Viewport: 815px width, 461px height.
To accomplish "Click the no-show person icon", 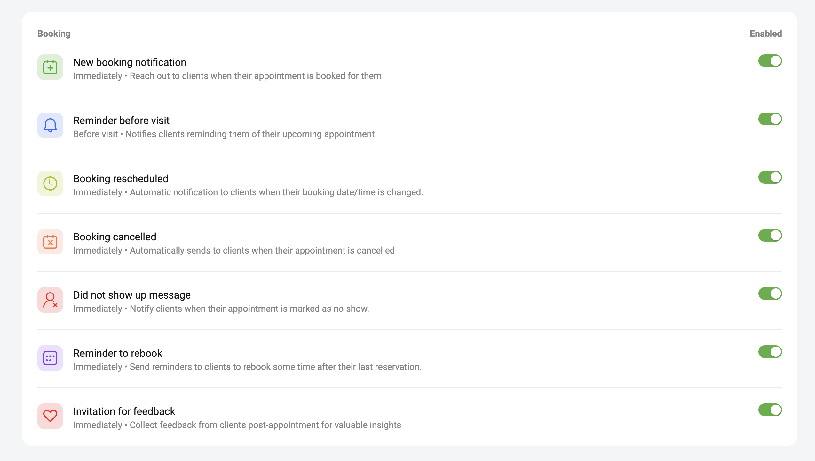I will click(x=50, y=300).
